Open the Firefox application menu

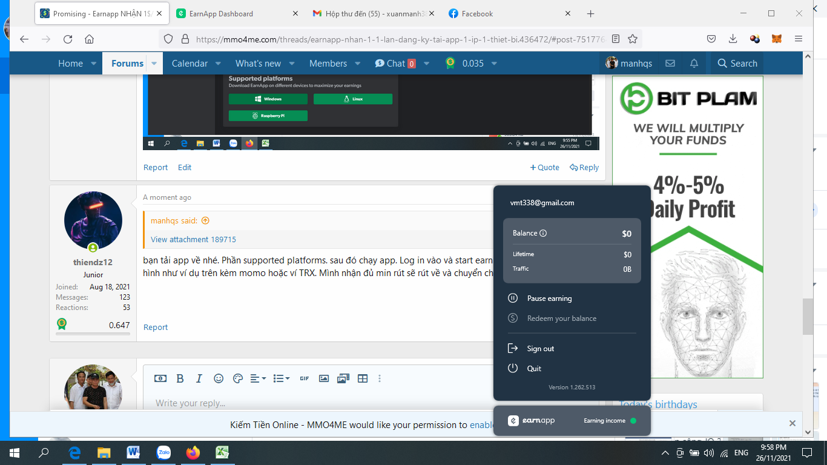pyautogui.click(x=799, y=39)
